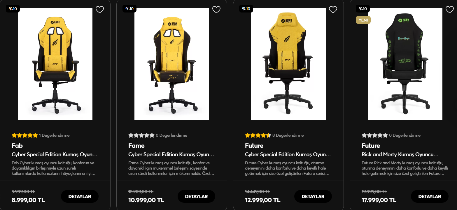Select the empty stars under Fame chair image
This screenshot has height=210, width=457.
click(141, 135)
